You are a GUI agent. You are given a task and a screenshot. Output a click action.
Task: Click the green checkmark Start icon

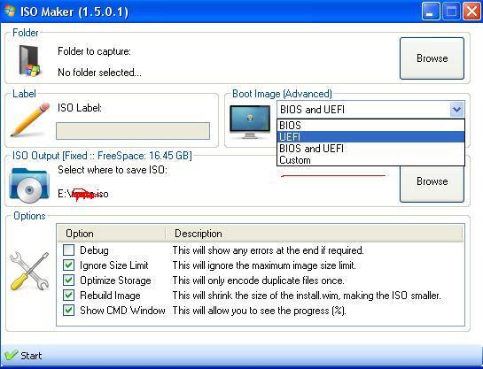pyautogui.click(x=12, y=355)
